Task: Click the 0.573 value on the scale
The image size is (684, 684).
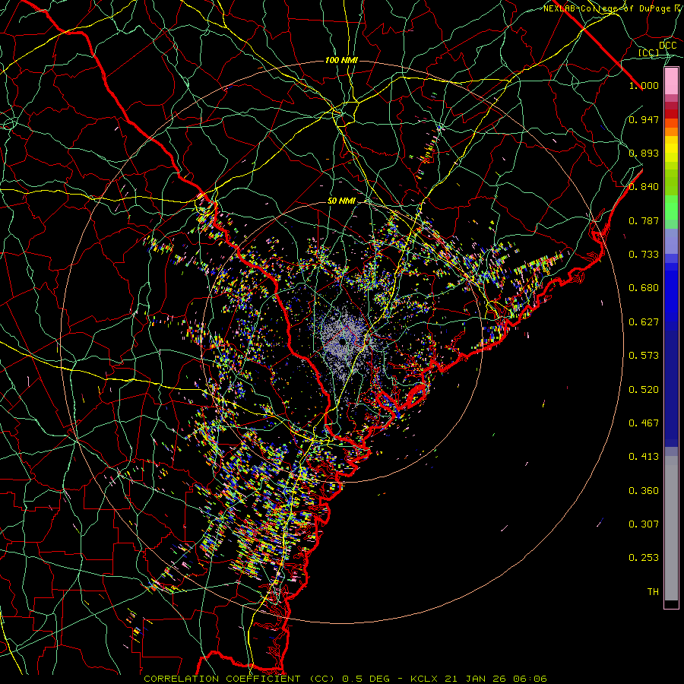Action: click(644, 356)
